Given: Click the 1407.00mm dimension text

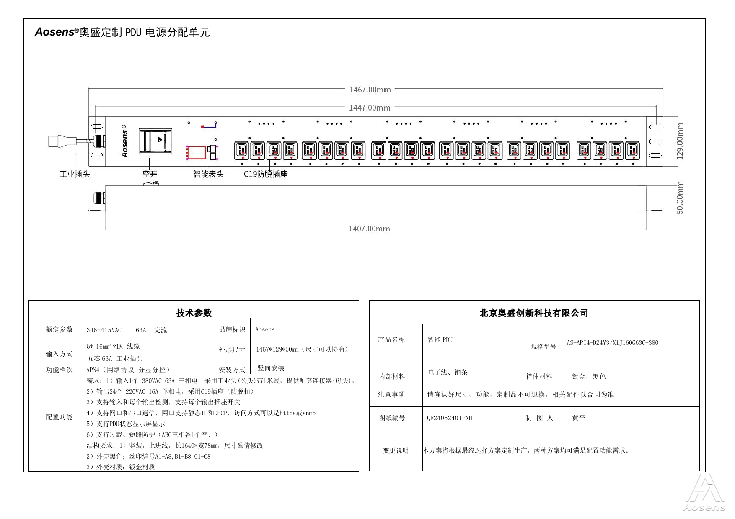Looking at the screenshot, I should [369, 229].
